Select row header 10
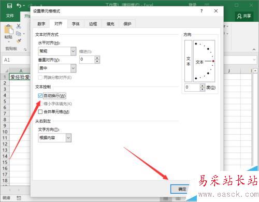The image size is (259, 202). (5, 132)
